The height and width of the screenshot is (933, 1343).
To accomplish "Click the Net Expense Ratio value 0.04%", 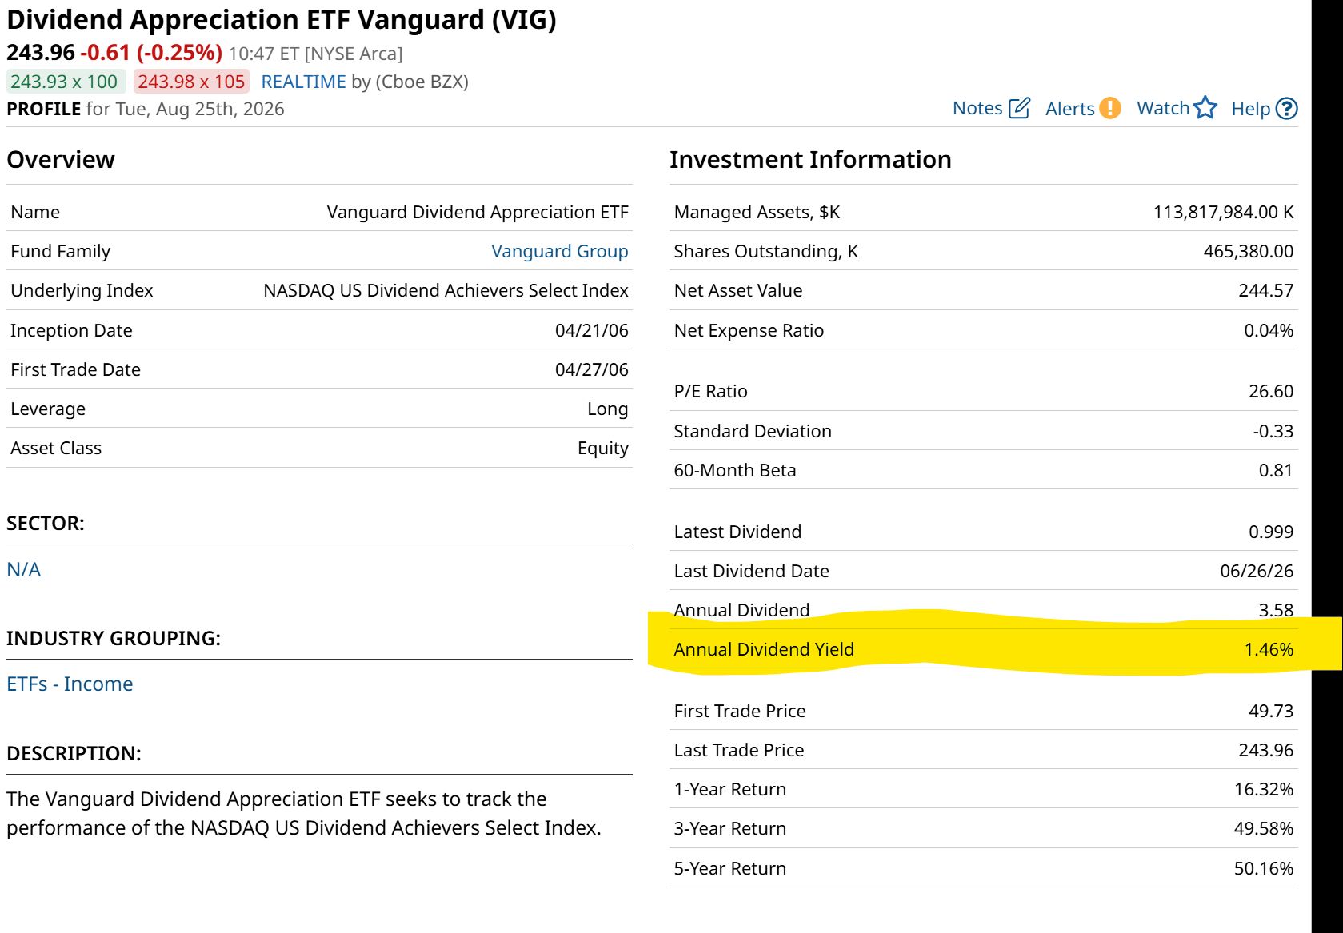I will pos(1269,330).
